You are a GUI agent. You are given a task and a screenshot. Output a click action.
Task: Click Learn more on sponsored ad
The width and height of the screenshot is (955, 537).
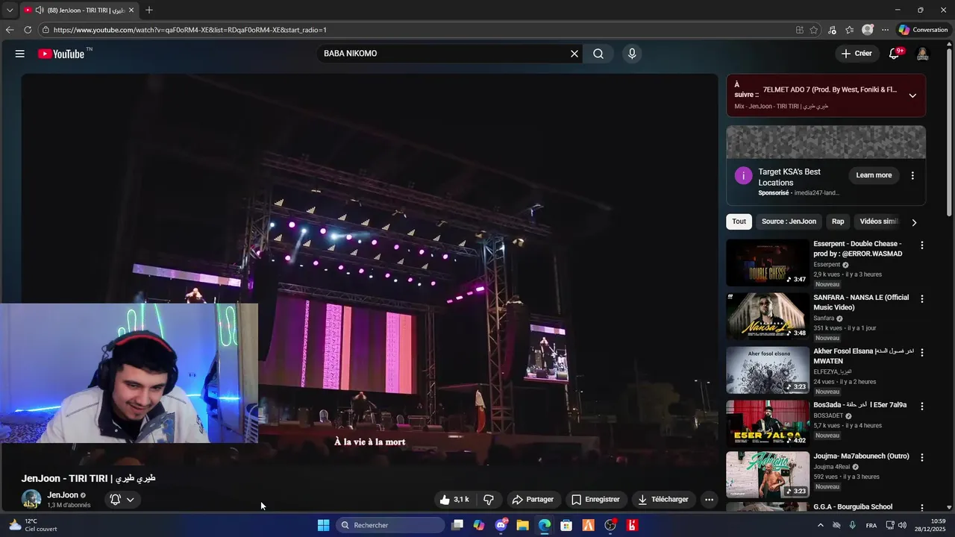(x=874, y=175)
